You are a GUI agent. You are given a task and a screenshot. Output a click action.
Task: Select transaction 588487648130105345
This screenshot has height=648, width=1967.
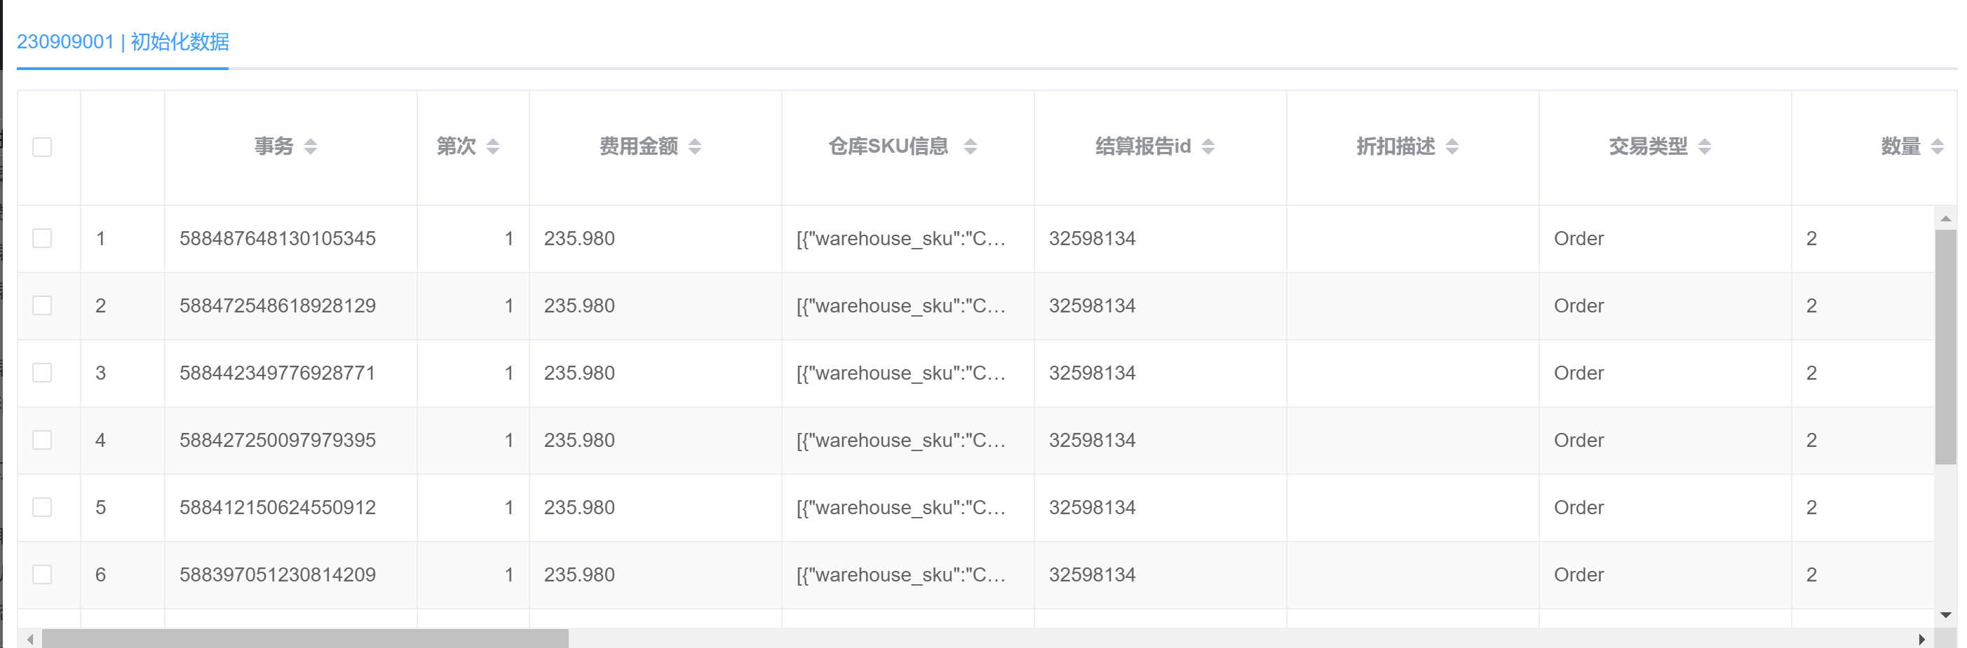coord(277,238)
